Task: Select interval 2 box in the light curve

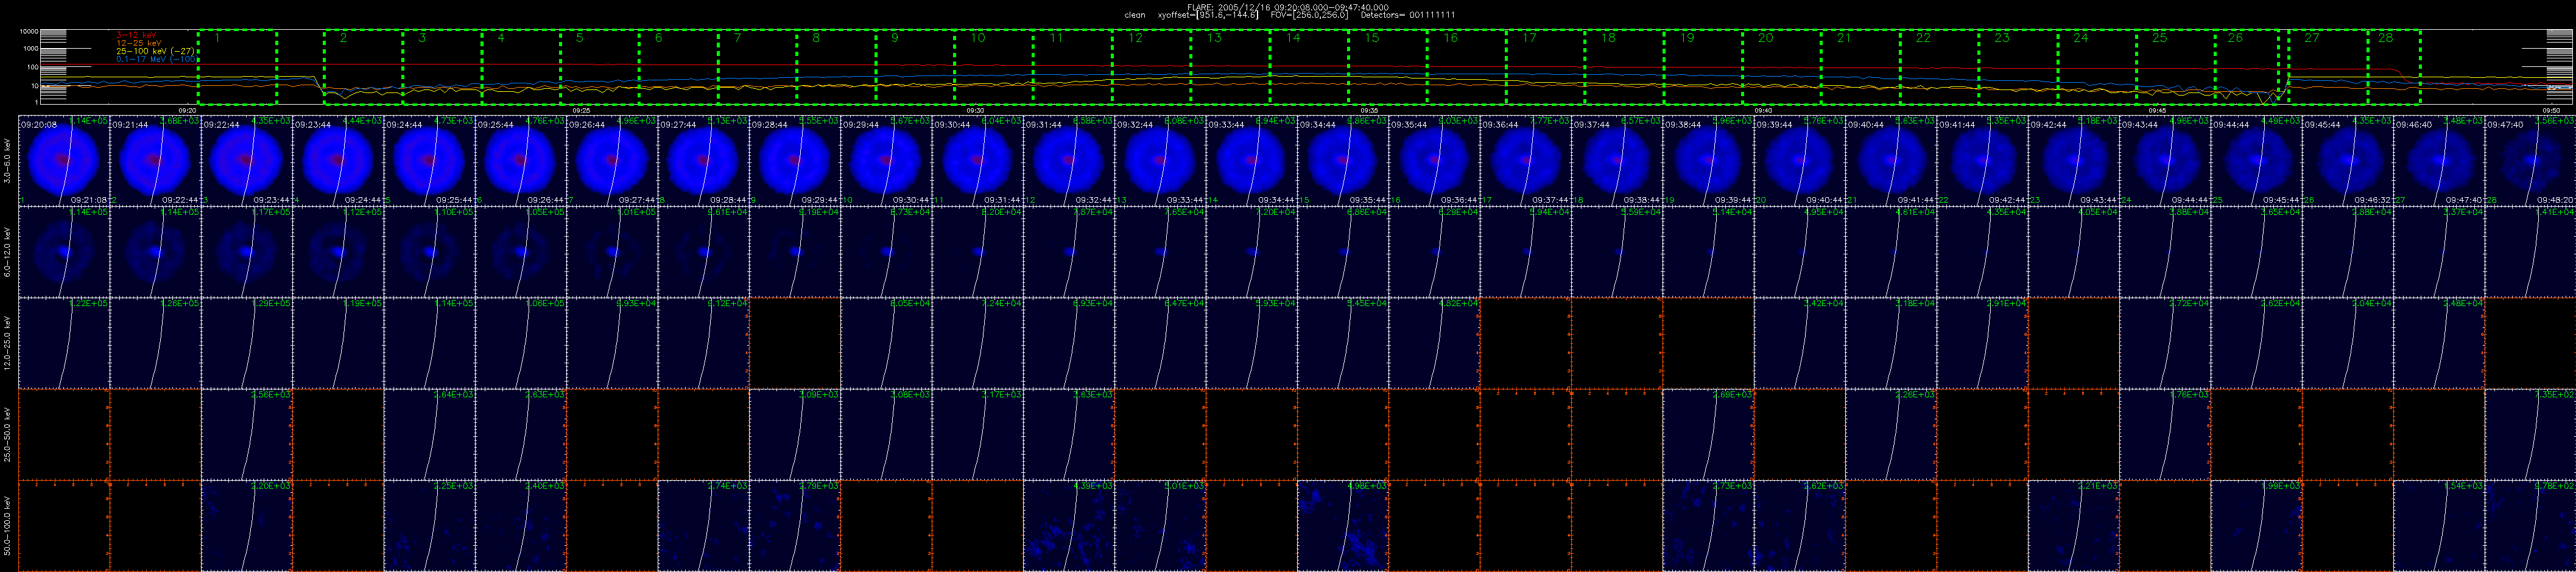Action: coord(363,67)
